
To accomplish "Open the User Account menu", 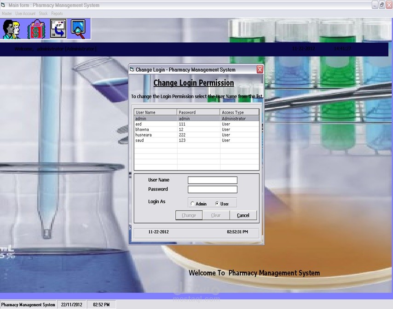I will pyautogui.click(x=25, y=14).
